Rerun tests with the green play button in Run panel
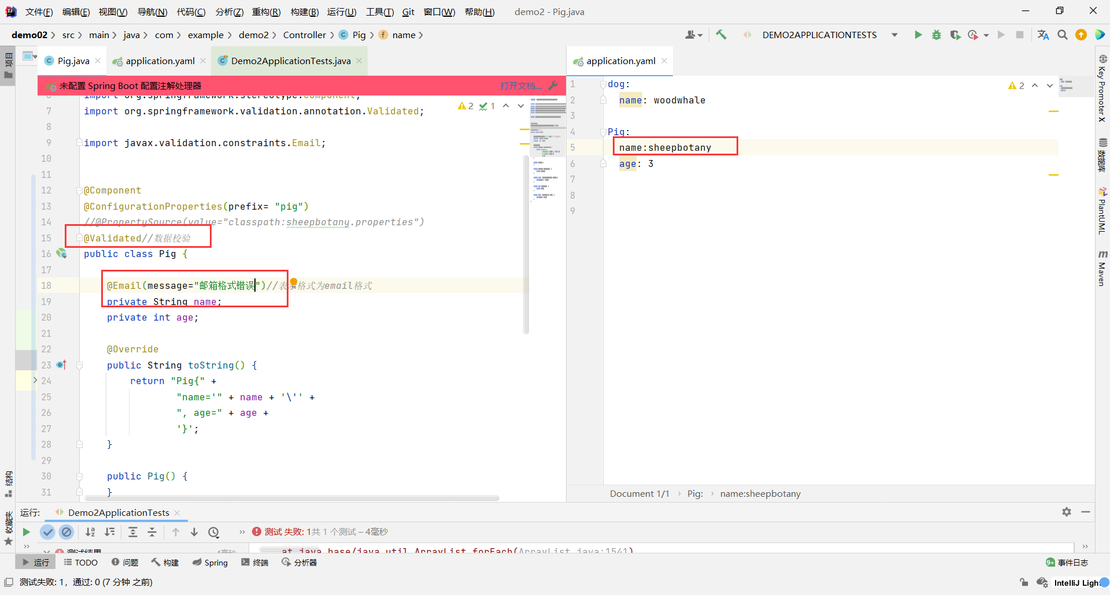Screen dimensions: 1110x595 coord(26,532)
